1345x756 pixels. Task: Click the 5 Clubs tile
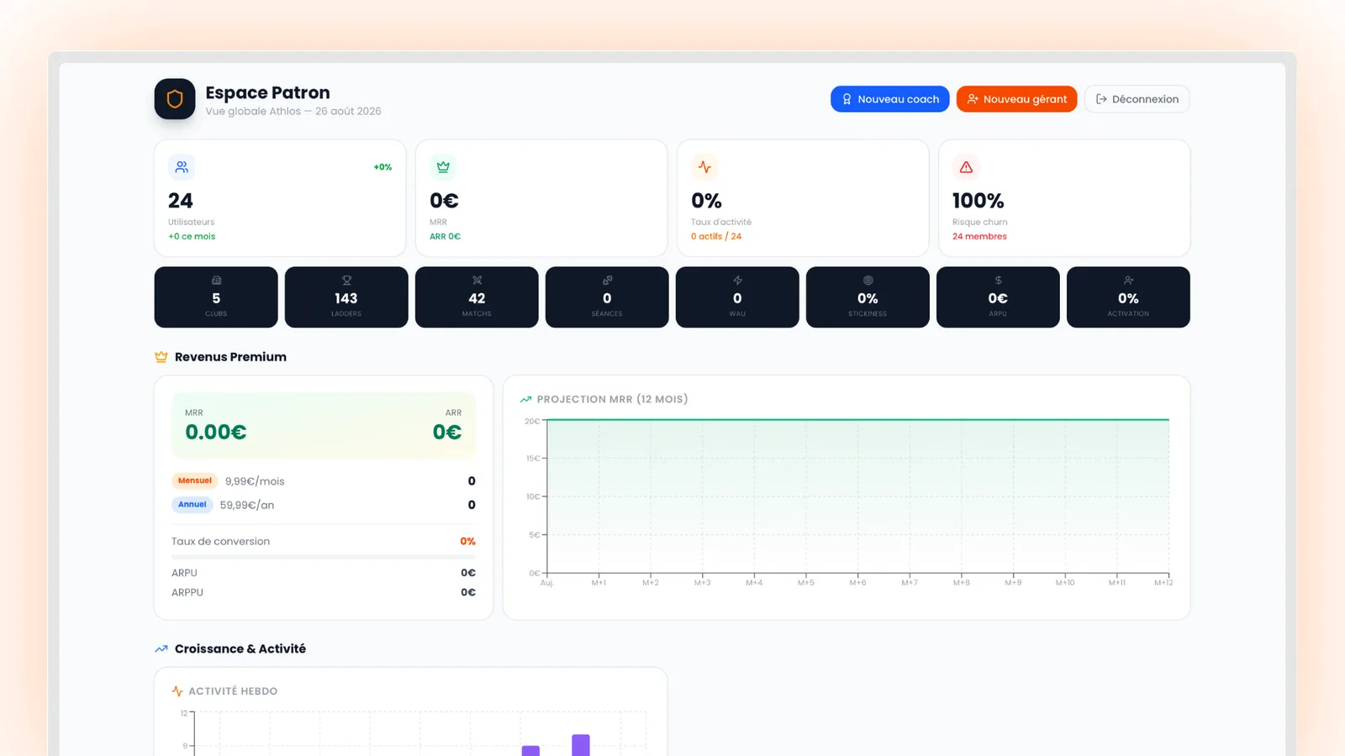216,297
